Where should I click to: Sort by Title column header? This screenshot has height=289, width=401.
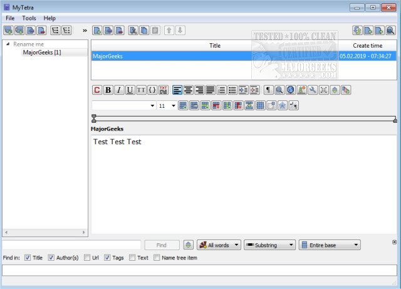[214, 46]
